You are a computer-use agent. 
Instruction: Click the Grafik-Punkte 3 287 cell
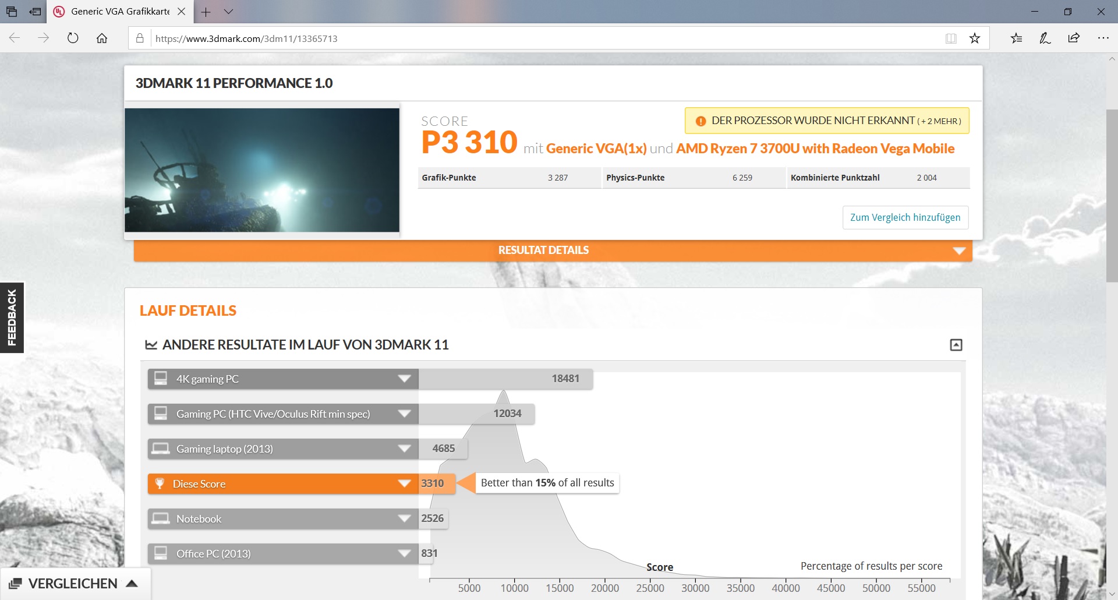(509, 178)
